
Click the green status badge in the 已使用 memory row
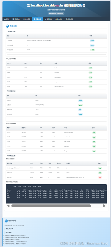(x=81, y=105)
